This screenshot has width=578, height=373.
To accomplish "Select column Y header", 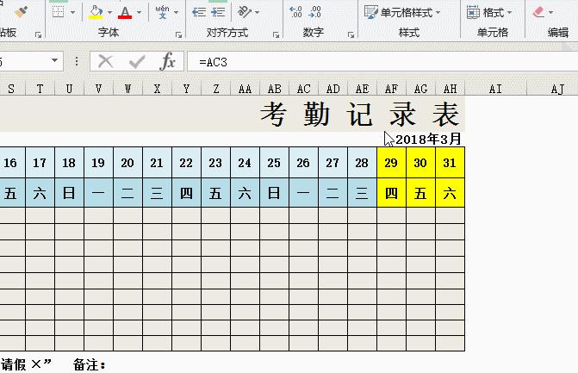I will click(x=187, y=89).
